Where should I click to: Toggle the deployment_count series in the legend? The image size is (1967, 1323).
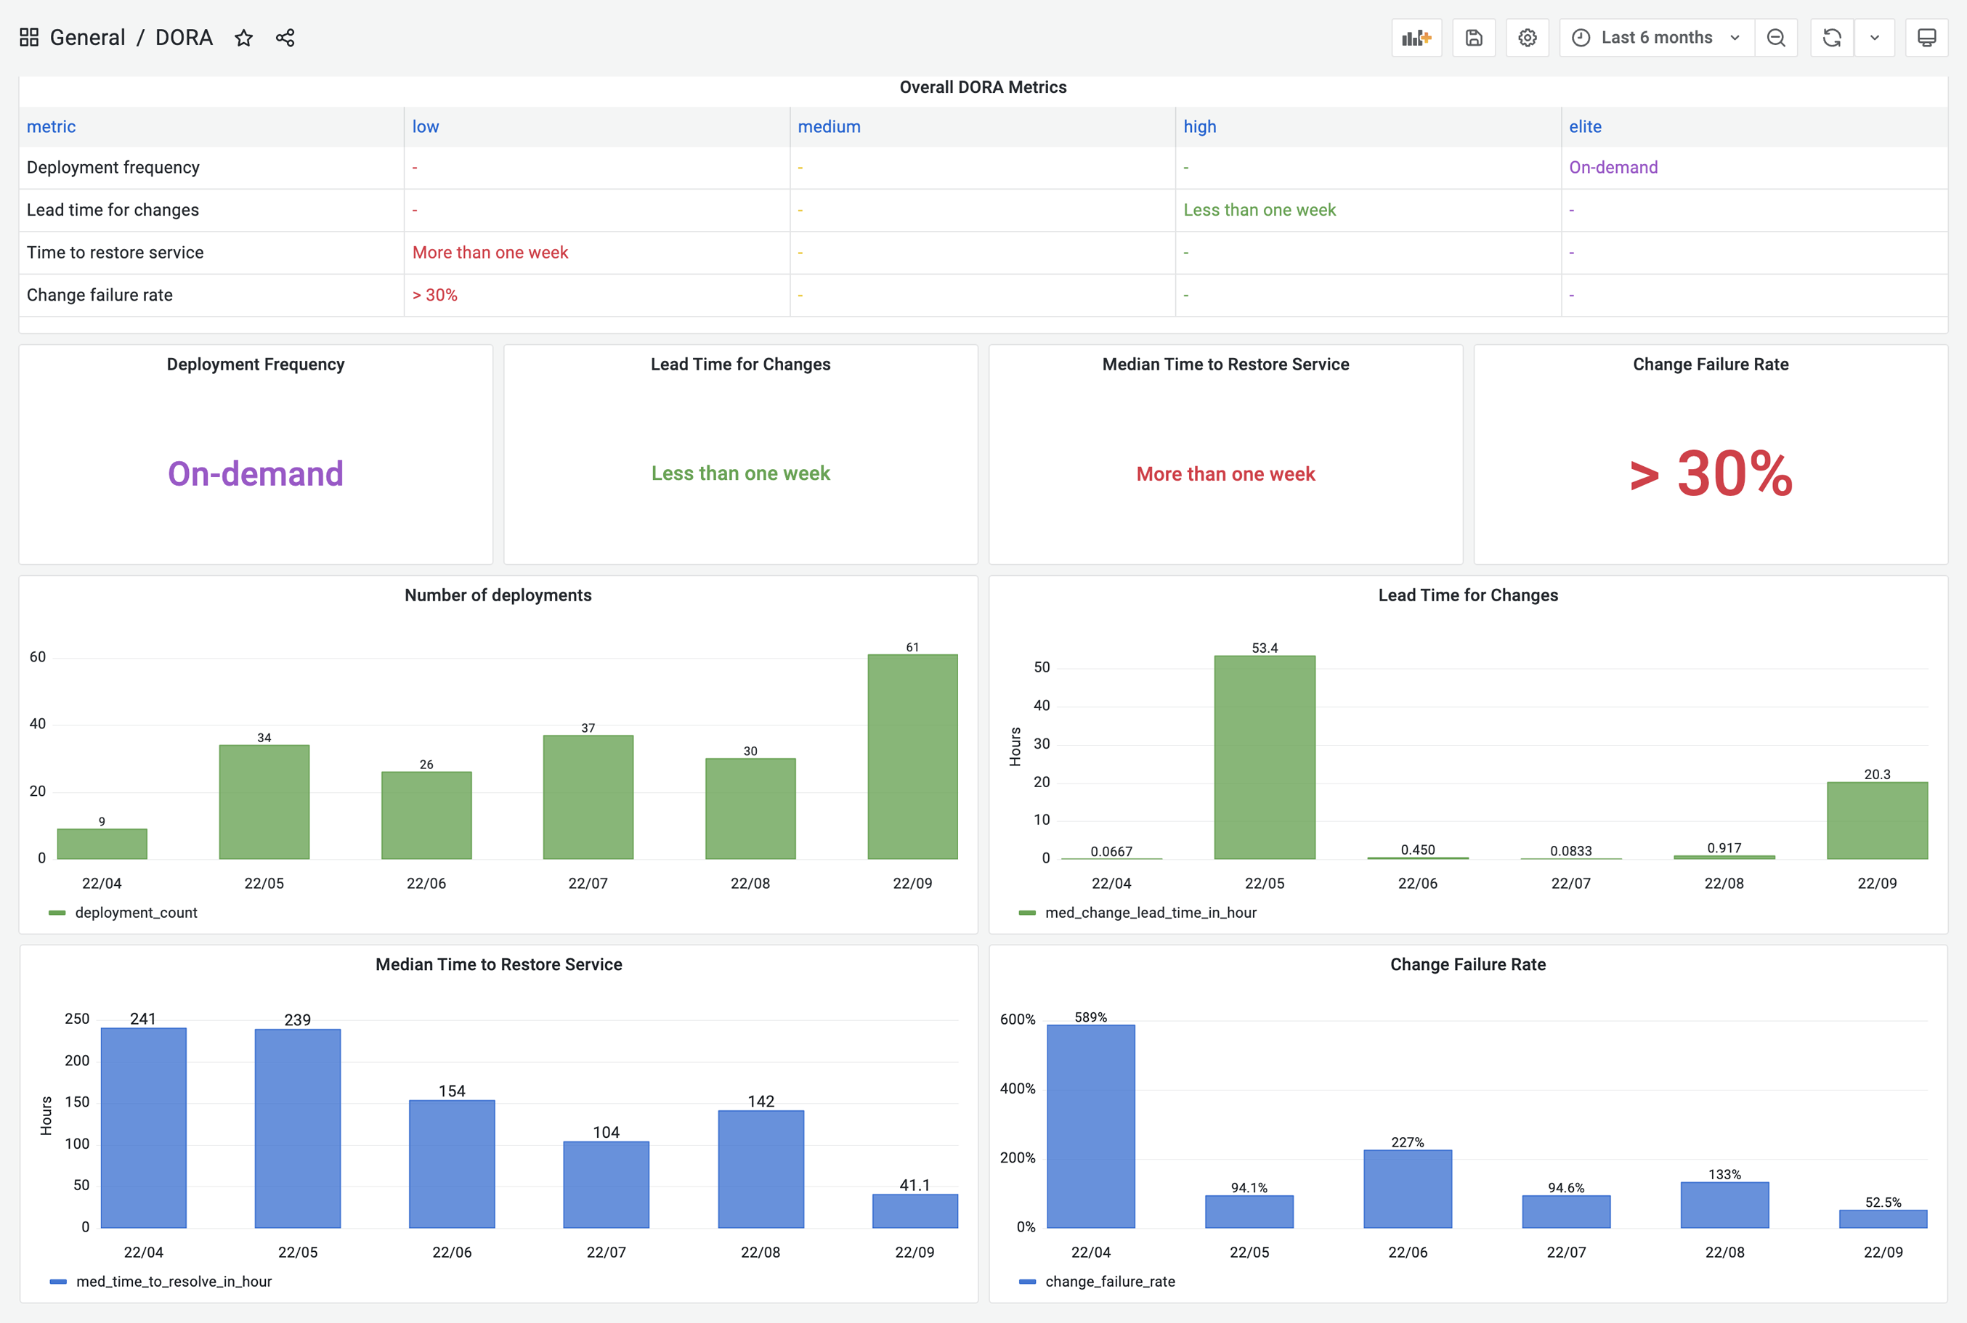pyautogui.click(x=137, y=912)
